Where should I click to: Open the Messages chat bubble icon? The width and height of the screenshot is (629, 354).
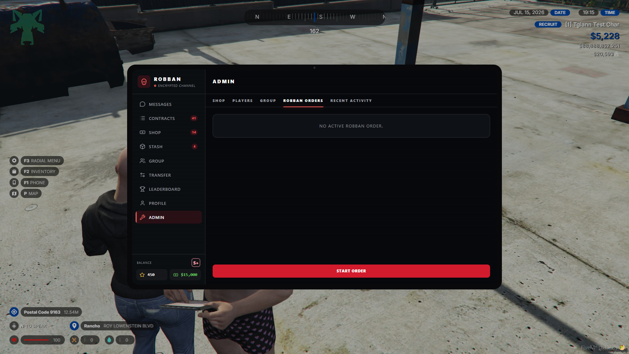[x=143, y=104]
